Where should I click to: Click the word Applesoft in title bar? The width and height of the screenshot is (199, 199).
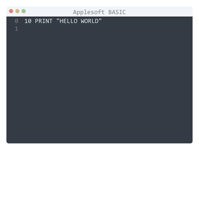pos(89,12)
